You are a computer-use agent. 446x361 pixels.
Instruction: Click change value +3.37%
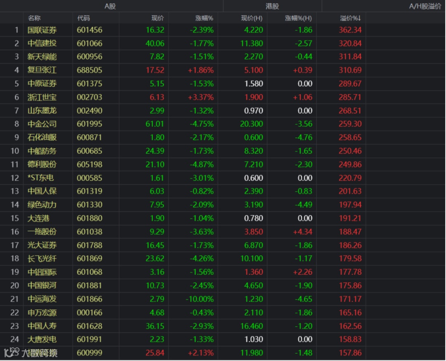pyautogui.click(x=201, y=97)
